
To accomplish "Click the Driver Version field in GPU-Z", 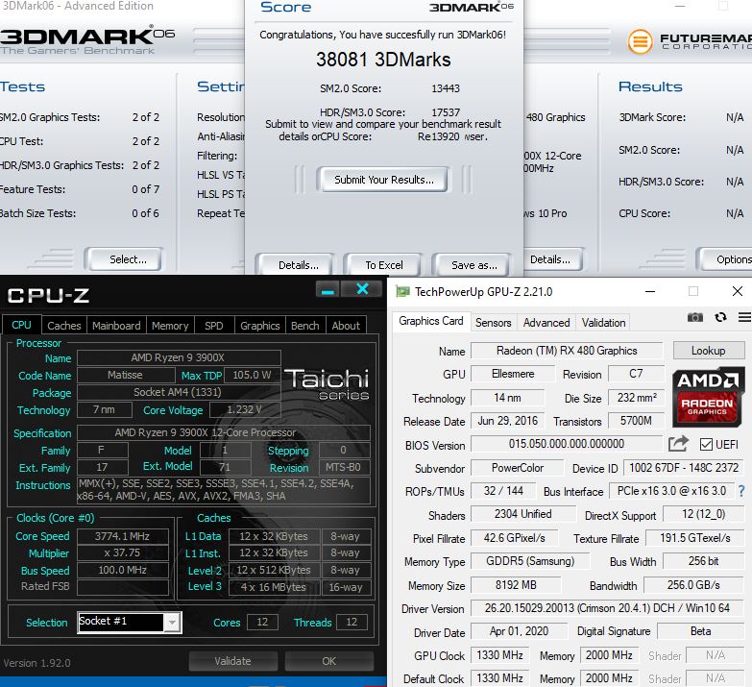I will click(607, 608).
